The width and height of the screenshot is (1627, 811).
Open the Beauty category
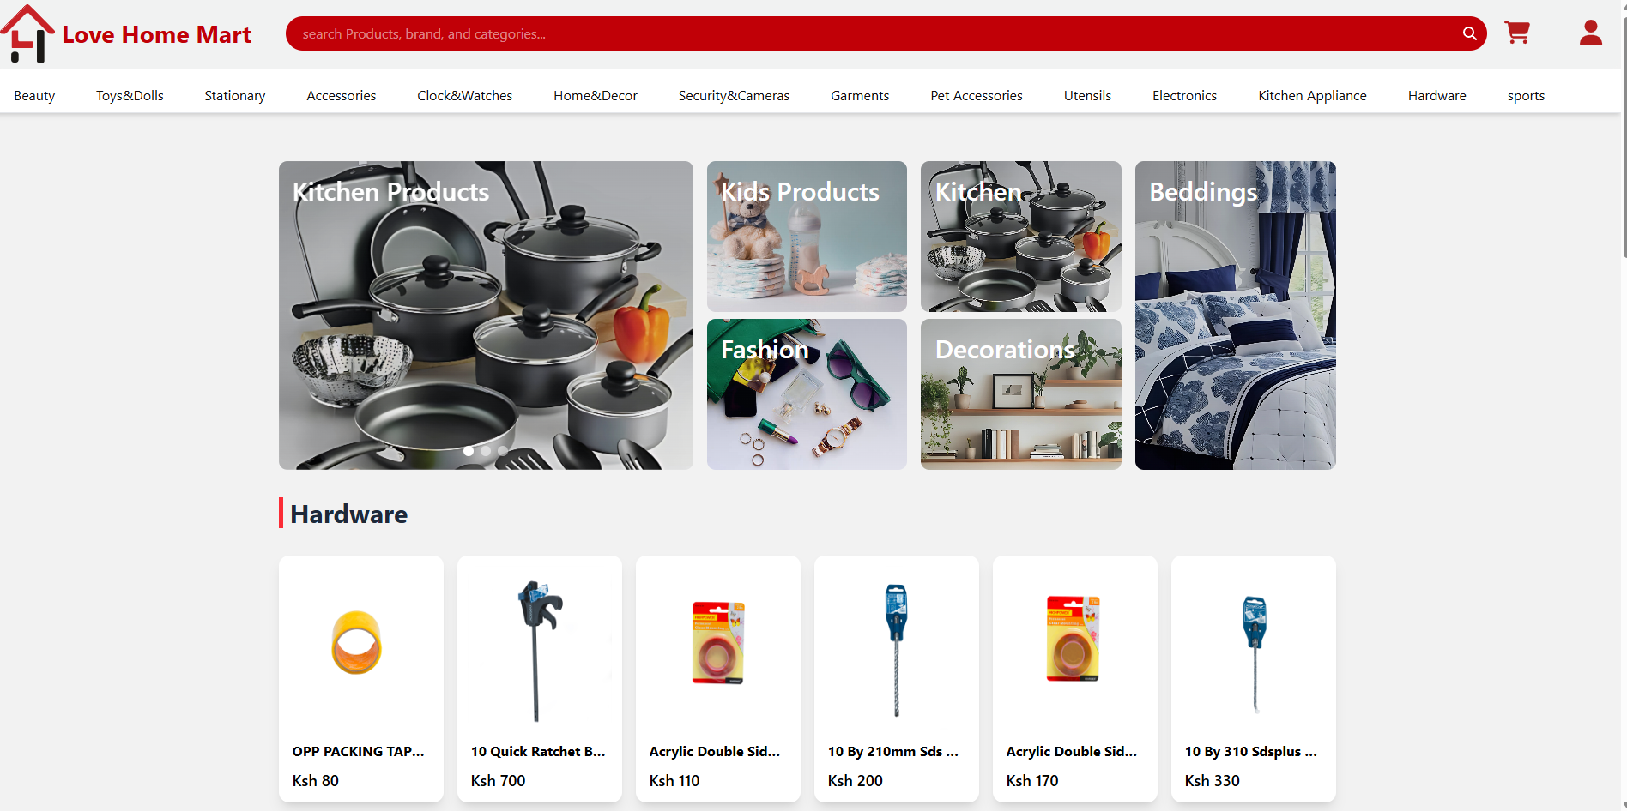tap(34, 96)
